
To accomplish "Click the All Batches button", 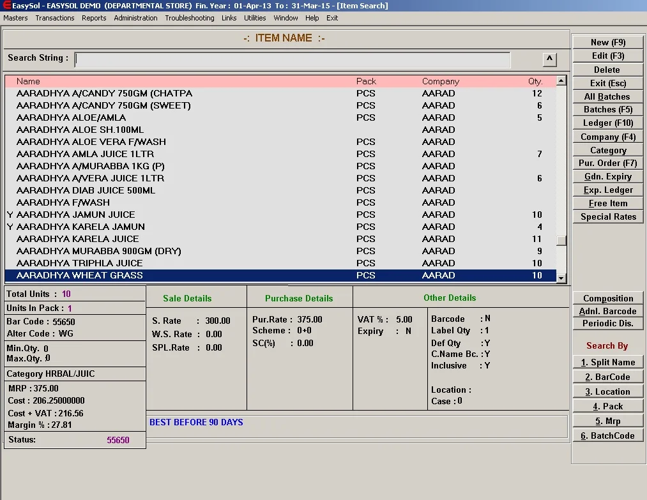I will click(607, 96).
